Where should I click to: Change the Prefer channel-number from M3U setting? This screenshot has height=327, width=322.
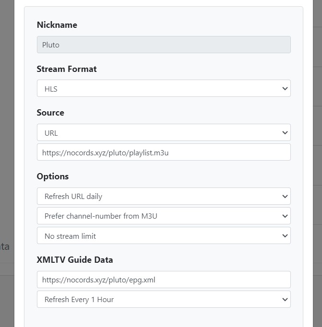click(x=163, y=216)
